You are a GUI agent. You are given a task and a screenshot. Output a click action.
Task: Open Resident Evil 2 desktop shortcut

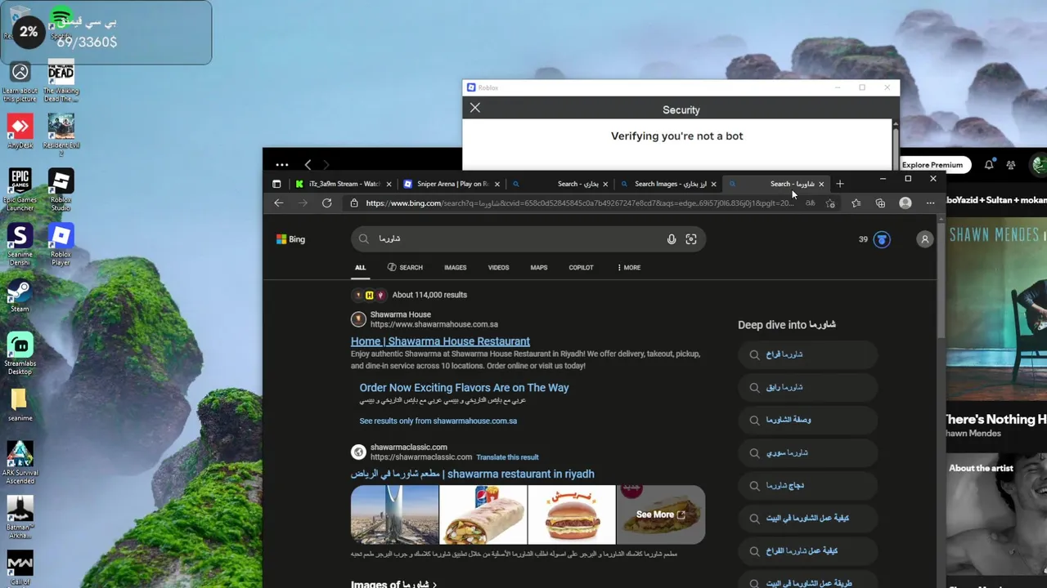[61, 136]
